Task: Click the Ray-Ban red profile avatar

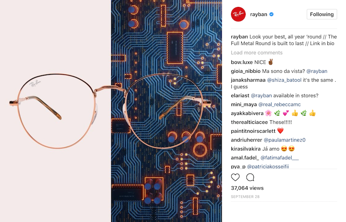Action: pyautogui.click(x=238, y=14)
